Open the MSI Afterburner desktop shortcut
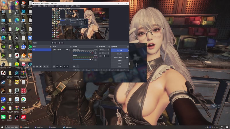The width and height of the screenshot is (230, 129). (x=17, y=30)
